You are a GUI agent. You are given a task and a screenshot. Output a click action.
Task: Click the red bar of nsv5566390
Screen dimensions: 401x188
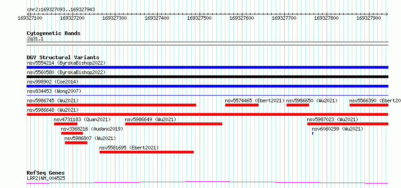pyautogui.click(x=369, y=105)
